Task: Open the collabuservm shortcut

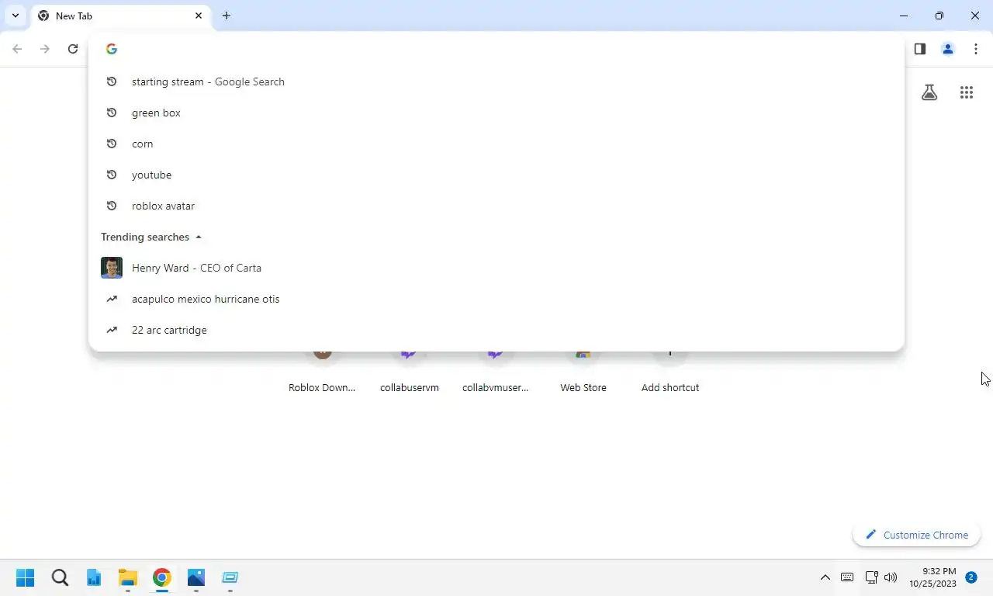Action: (410, 372)
